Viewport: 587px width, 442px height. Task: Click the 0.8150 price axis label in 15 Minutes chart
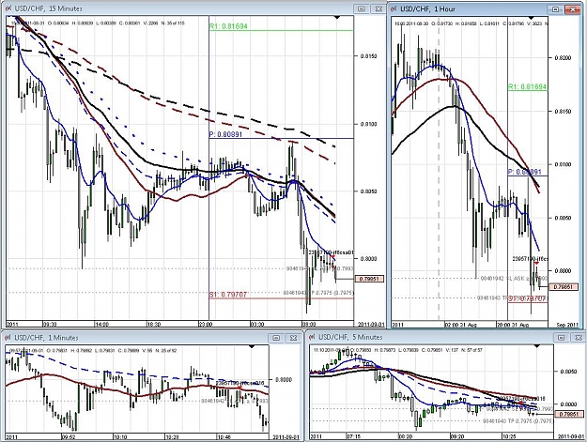pos(368,56)
